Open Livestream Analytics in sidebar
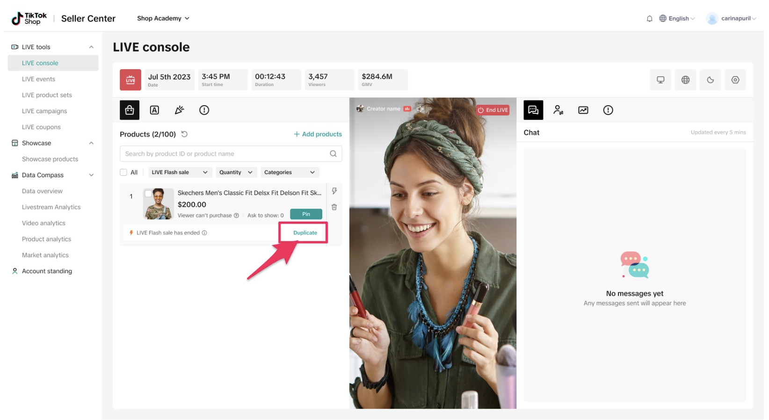Image resolution: width=769 pixels, height=420 pixels. pos(51,207)
